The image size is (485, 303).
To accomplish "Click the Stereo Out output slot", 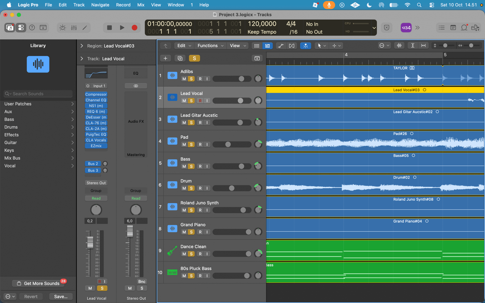I will coord(96,183).
